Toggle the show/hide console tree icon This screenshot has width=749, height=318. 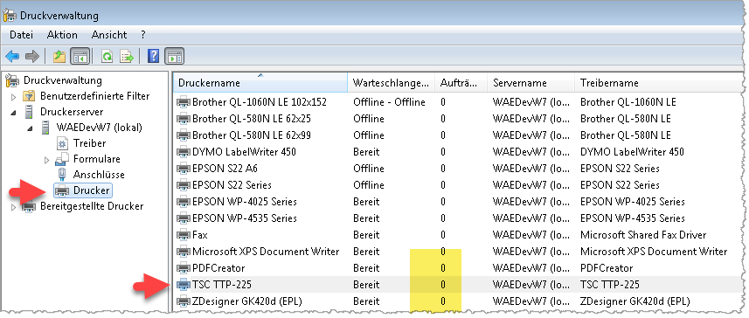pos(80,57)
